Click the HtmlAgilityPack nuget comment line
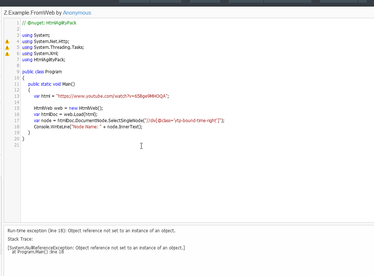The height and width of the screenshot is (276, 374). pos(49,23)
